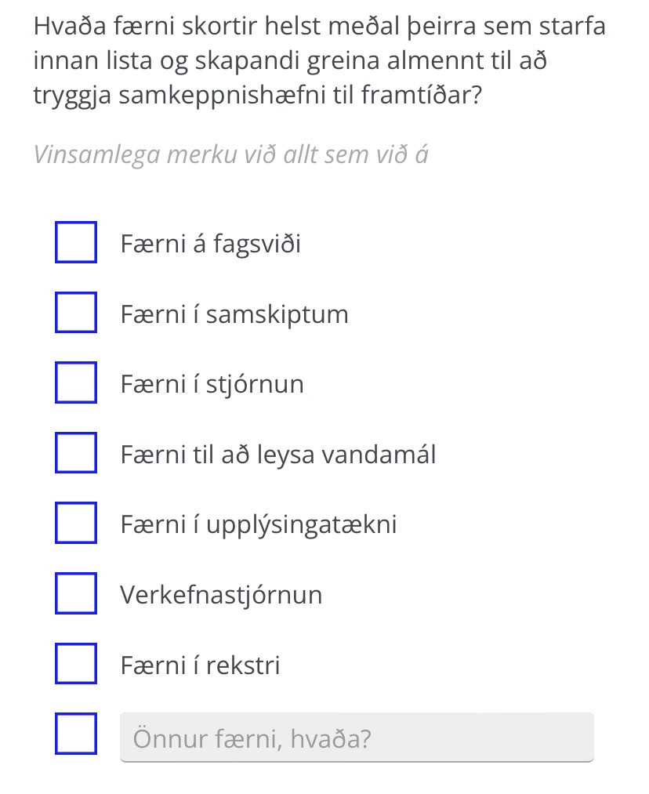Click the question line starting with Hvaða færni skortir
Viewport: 649px width, 794px height.
[x=320, y=27]
